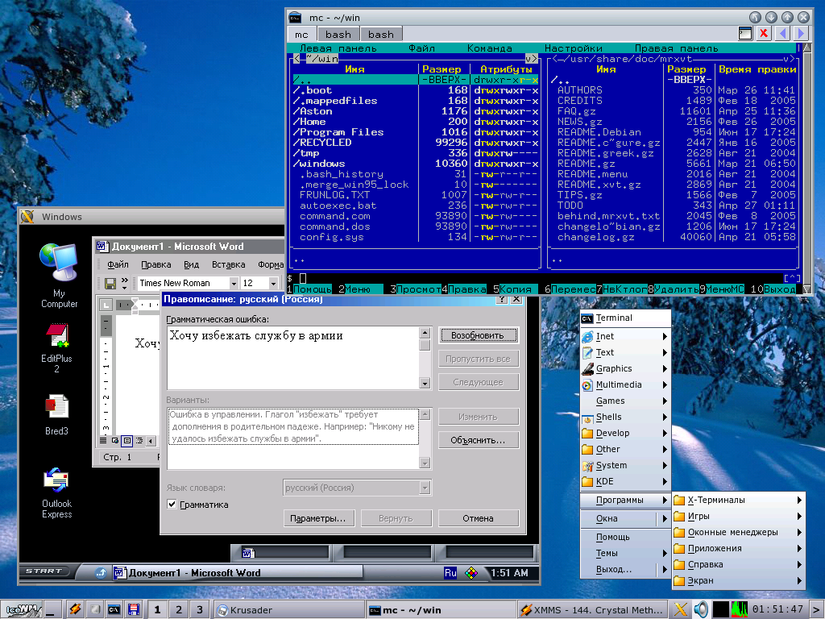
Task: Toggle the Грамматика checkbox
Action: coord(172,505)
